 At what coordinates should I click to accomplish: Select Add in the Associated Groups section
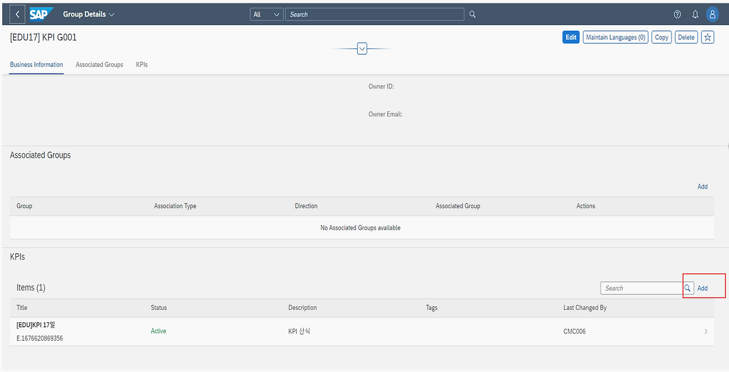(702, 186)
